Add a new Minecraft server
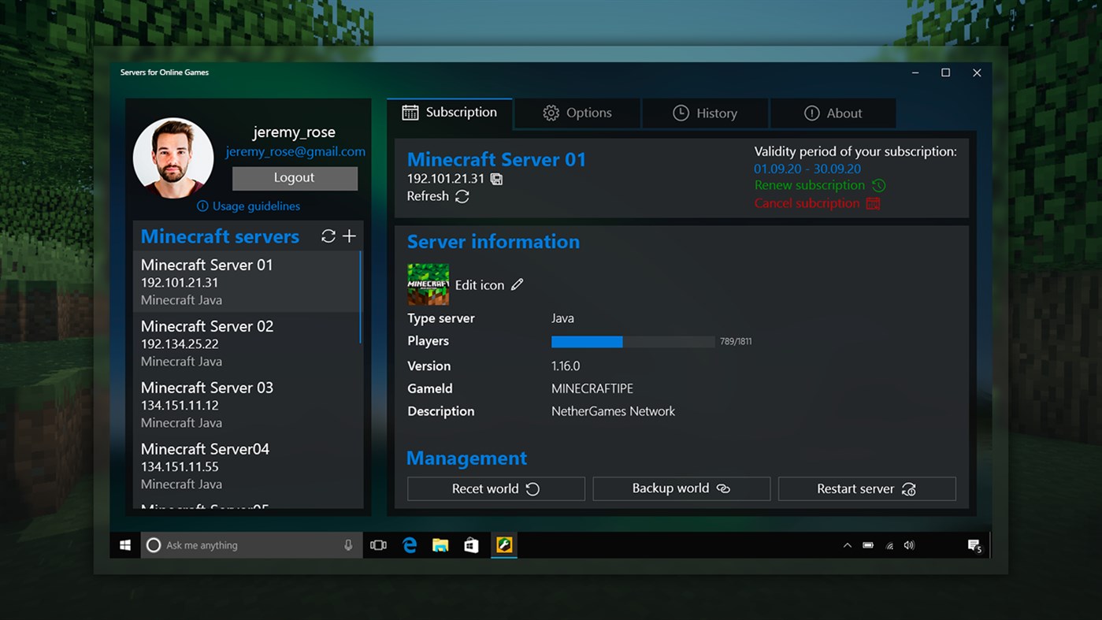The width and height of the screenshot is (1102, 620). pyautogui.click(x=350, y=236)
